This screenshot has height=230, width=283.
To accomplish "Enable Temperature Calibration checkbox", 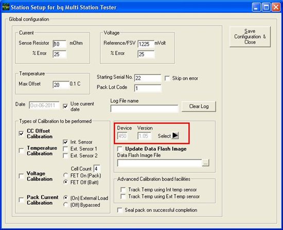I will click(x=21, y=151).
